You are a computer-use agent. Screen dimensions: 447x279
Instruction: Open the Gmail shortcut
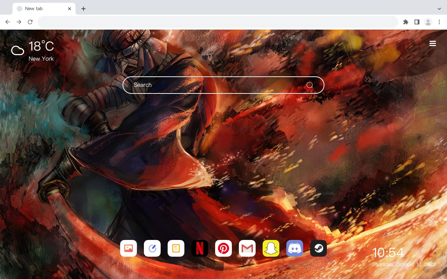[247, 248]
